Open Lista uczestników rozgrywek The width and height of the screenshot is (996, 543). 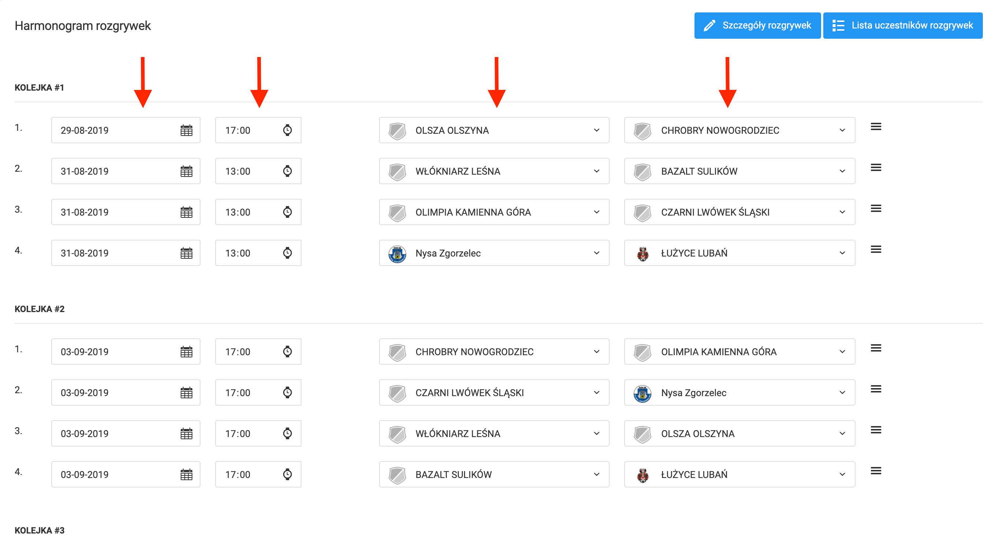click(x=902, y=26)
